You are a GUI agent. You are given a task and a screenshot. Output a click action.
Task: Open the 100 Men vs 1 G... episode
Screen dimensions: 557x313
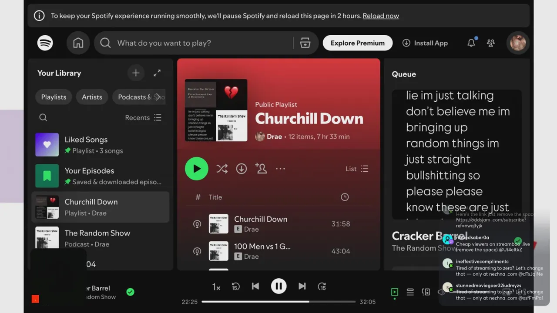pos(262,246)
